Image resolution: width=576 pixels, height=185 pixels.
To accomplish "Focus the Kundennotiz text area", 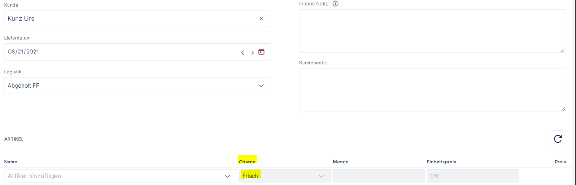I will tap(432, 90).
